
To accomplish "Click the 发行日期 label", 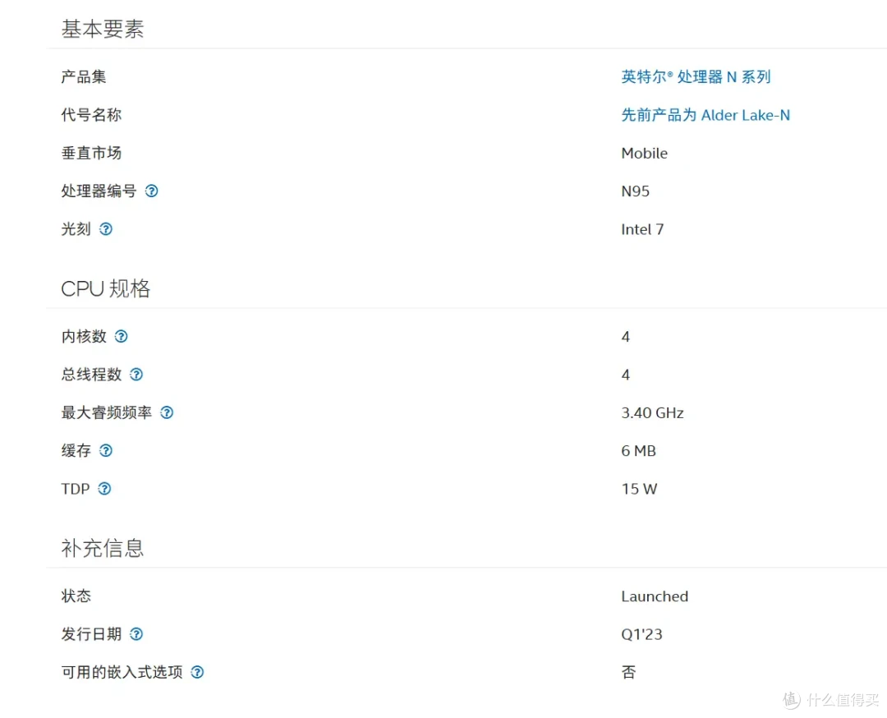I will point(91,633).
